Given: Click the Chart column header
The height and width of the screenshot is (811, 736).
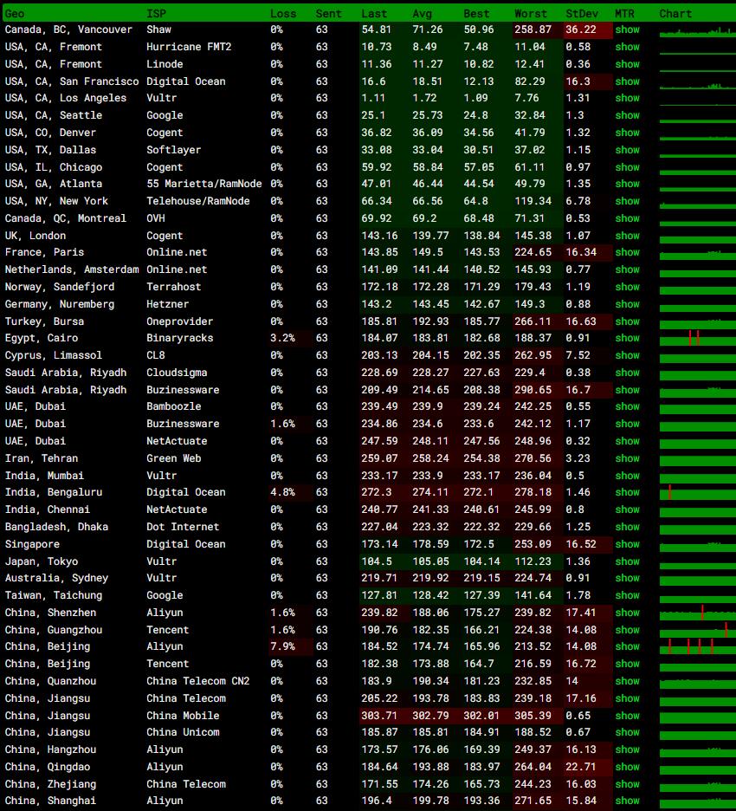Looking at the screenshot, I should click(675, 14).
